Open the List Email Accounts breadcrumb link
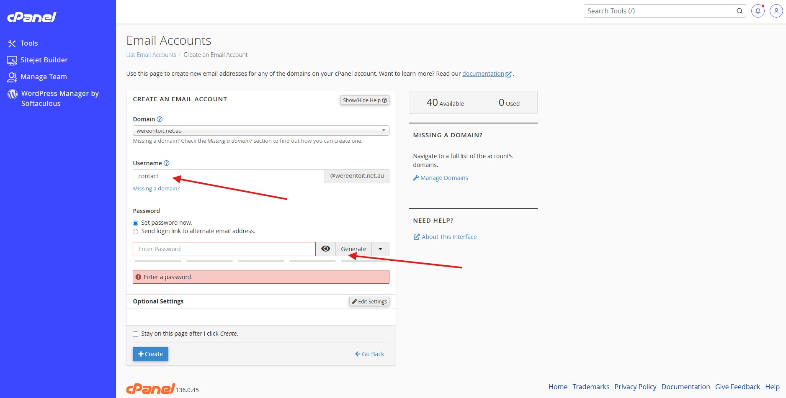 pos(152,55)
